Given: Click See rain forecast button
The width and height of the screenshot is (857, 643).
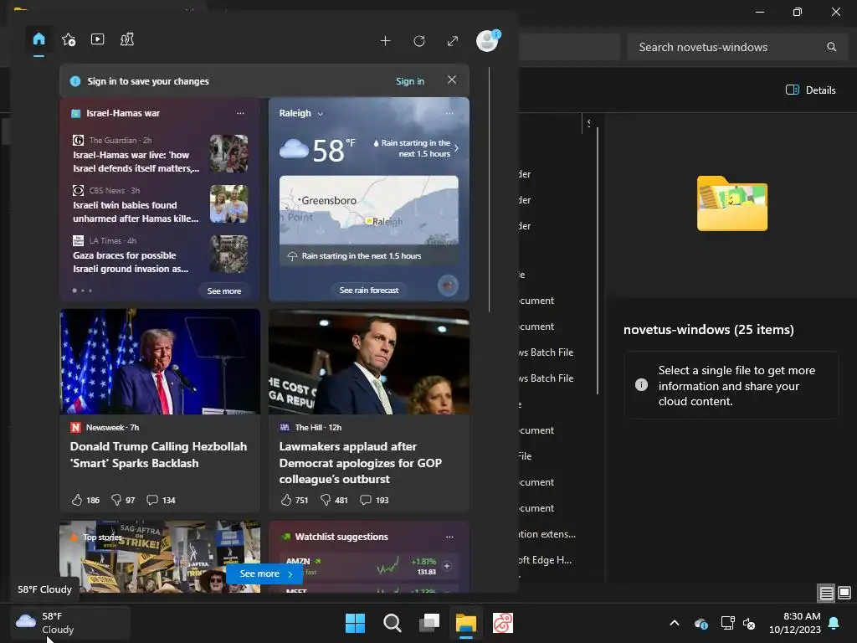Looking at the screenshot, I should click(x=369, y=291).
